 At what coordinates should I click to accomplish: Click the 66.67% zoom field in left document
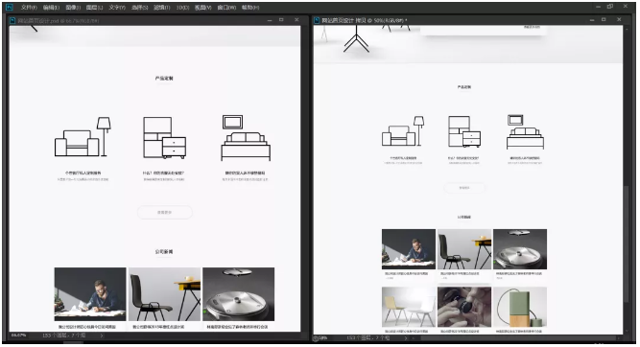19,335
